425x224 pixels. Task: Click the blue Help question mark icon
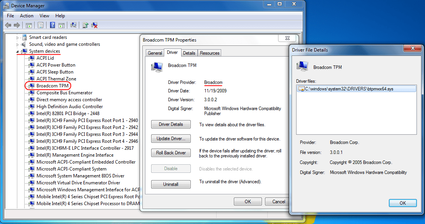[x=53, y=25]
